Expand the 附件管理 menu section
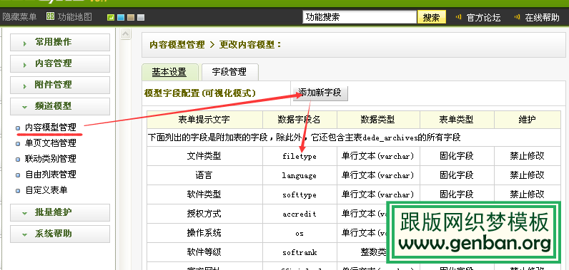Image resolution: width=569 pixels, height=270 pixels. point(60,85)
